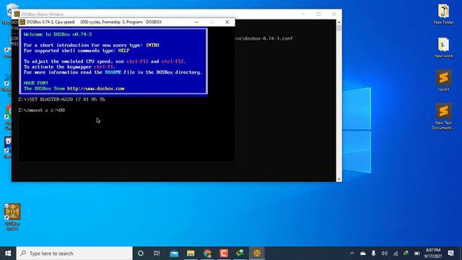Viewport: 462px width, 260px height.
Task: Click Status Window scrollbar up arrow
Action: tap(339, 22)
